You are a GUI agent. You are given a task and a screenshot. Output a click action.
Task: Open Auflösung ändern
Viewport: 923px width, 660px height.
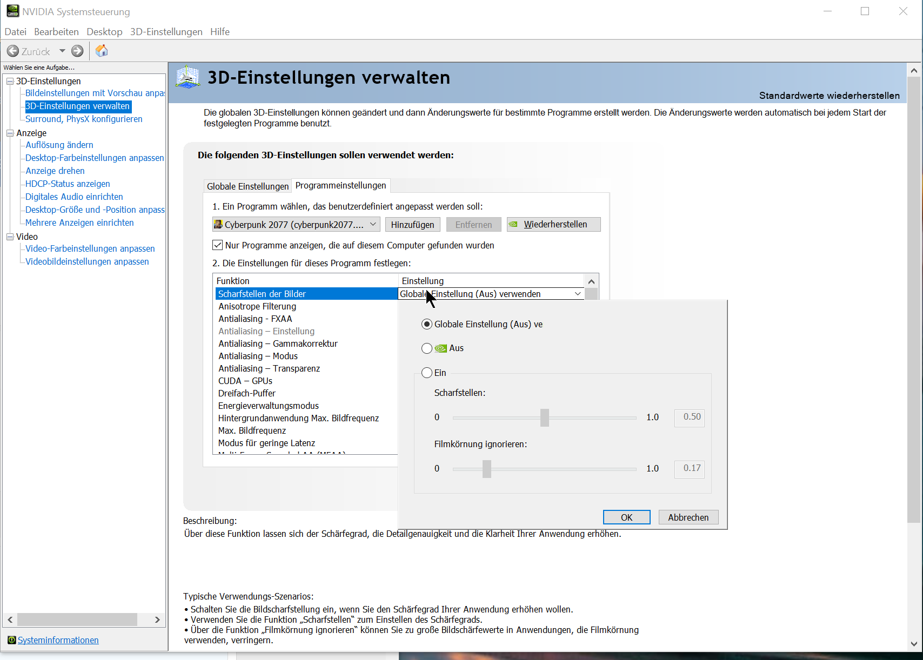pyautogui.click(x=59, y=145)
